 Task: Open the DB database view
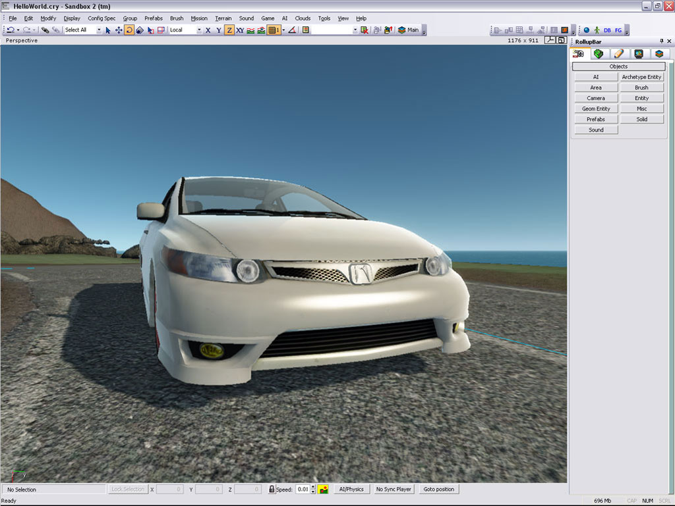(607, 30)
